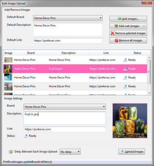Viewport: 154px width, 166px height.
Task: Select the Fruit in jars row thumbnail
Action: 8,69
